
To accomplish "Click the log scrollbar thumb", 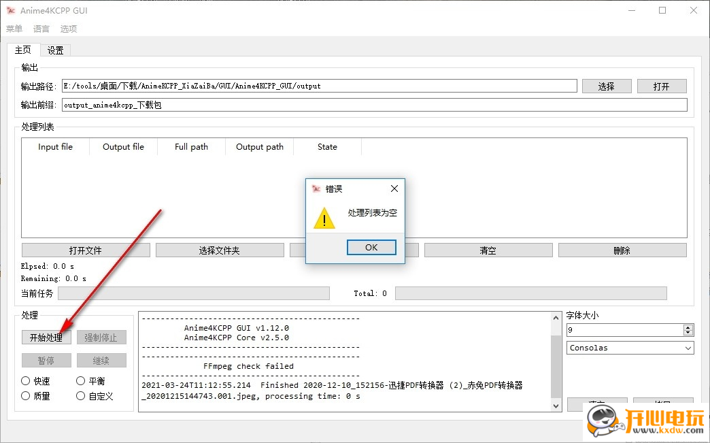I will pos(556,366).
